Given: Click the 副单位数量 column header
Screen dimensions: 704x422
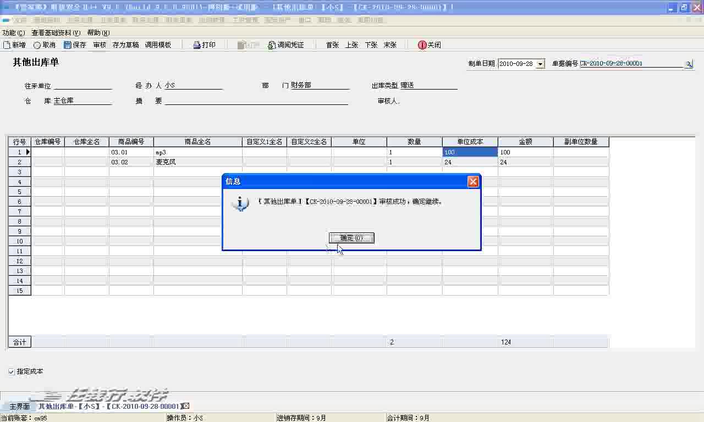Looking at the screenshot, I should [581, 142].
